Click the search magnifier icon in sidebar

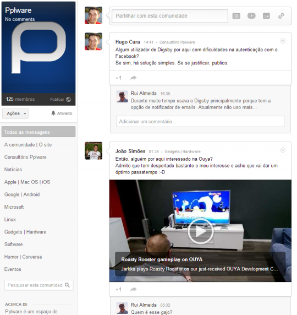[68, 285]
